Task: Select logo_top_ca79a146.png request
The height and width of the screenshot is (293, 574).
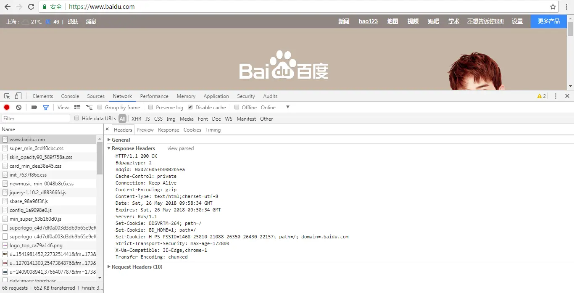Action: (x=49, y=245)
